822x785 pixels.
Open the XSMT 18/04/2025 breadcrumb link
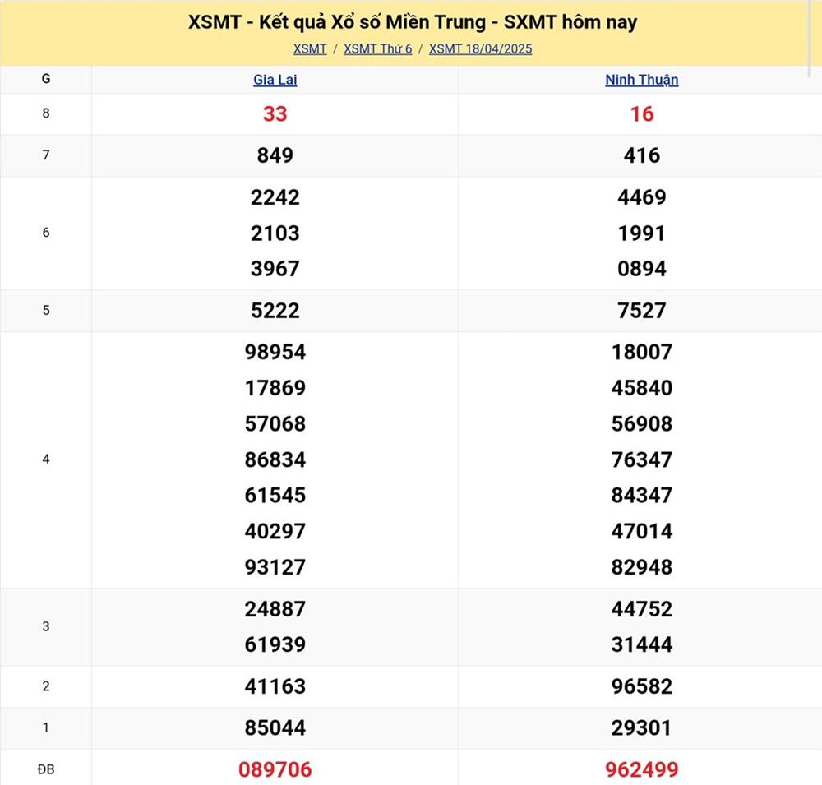point(480,48)
